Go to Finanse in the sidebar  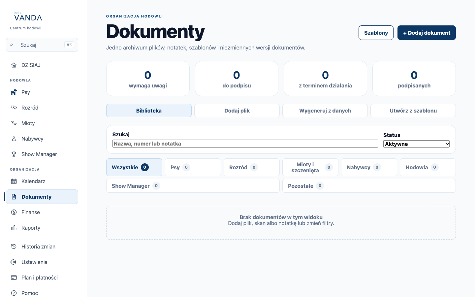pyautogui.click(x=42, y=212)
